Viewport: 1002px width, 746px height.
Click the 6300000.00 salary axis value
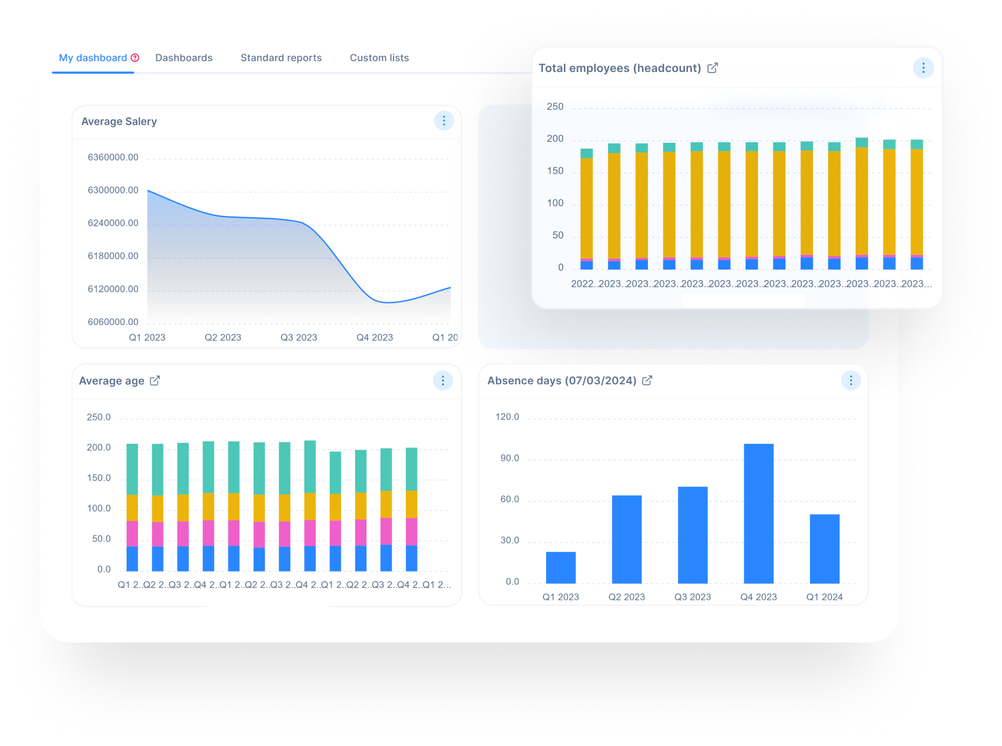[x=113, y=190]
